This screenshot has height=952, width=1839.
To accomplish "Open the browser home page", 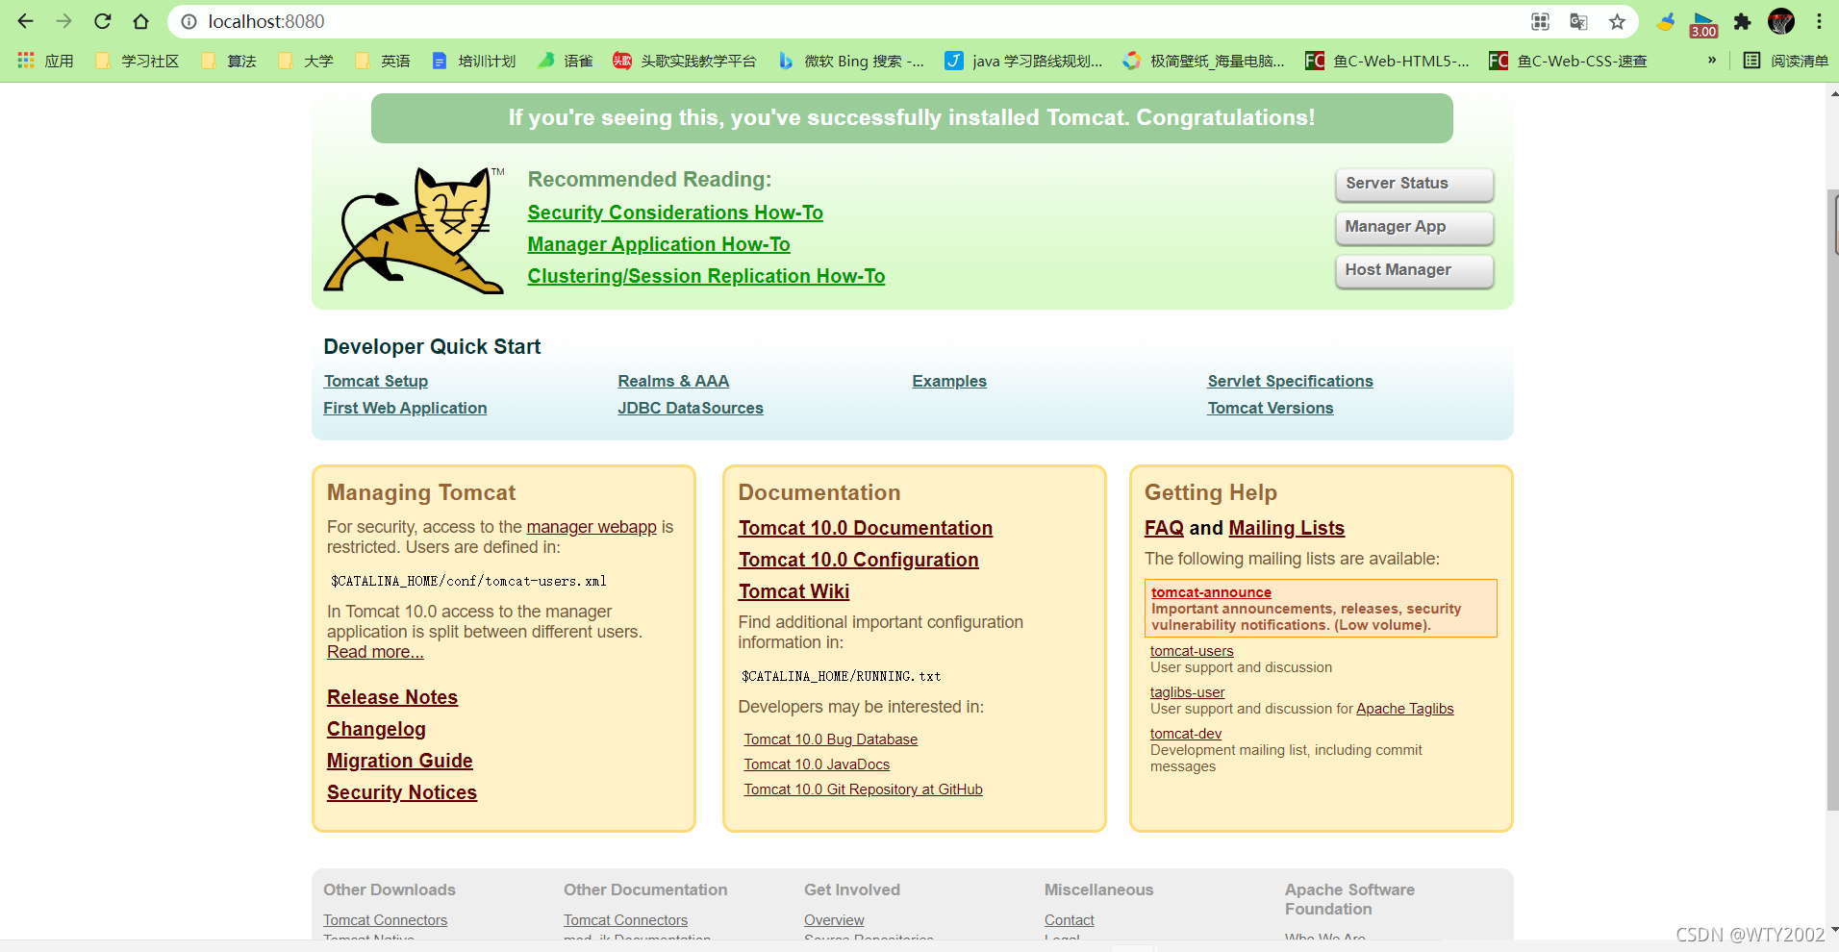I will (141, 21).
